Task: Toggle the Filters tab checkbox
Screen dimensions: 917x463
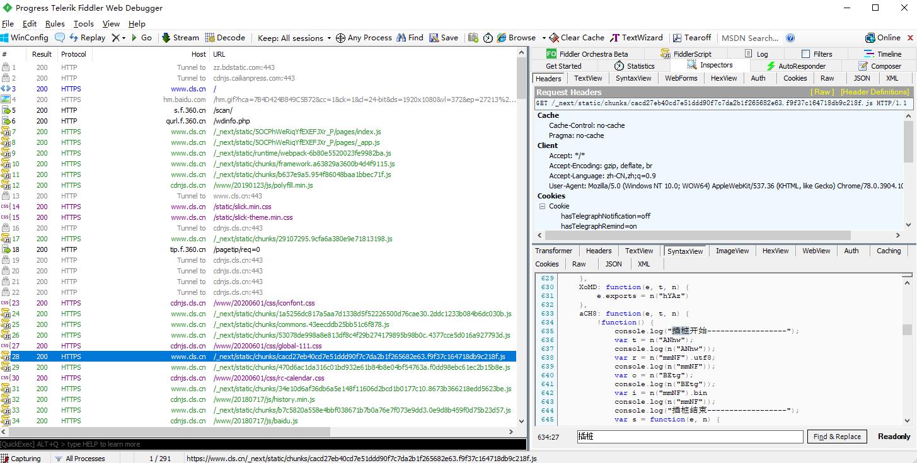Action: (x=805, y=54)
